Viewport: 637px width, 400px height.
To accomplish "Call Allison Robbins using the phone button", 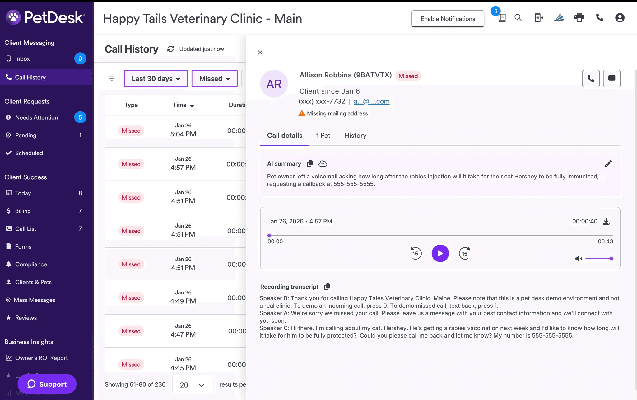I will (591, 78).
